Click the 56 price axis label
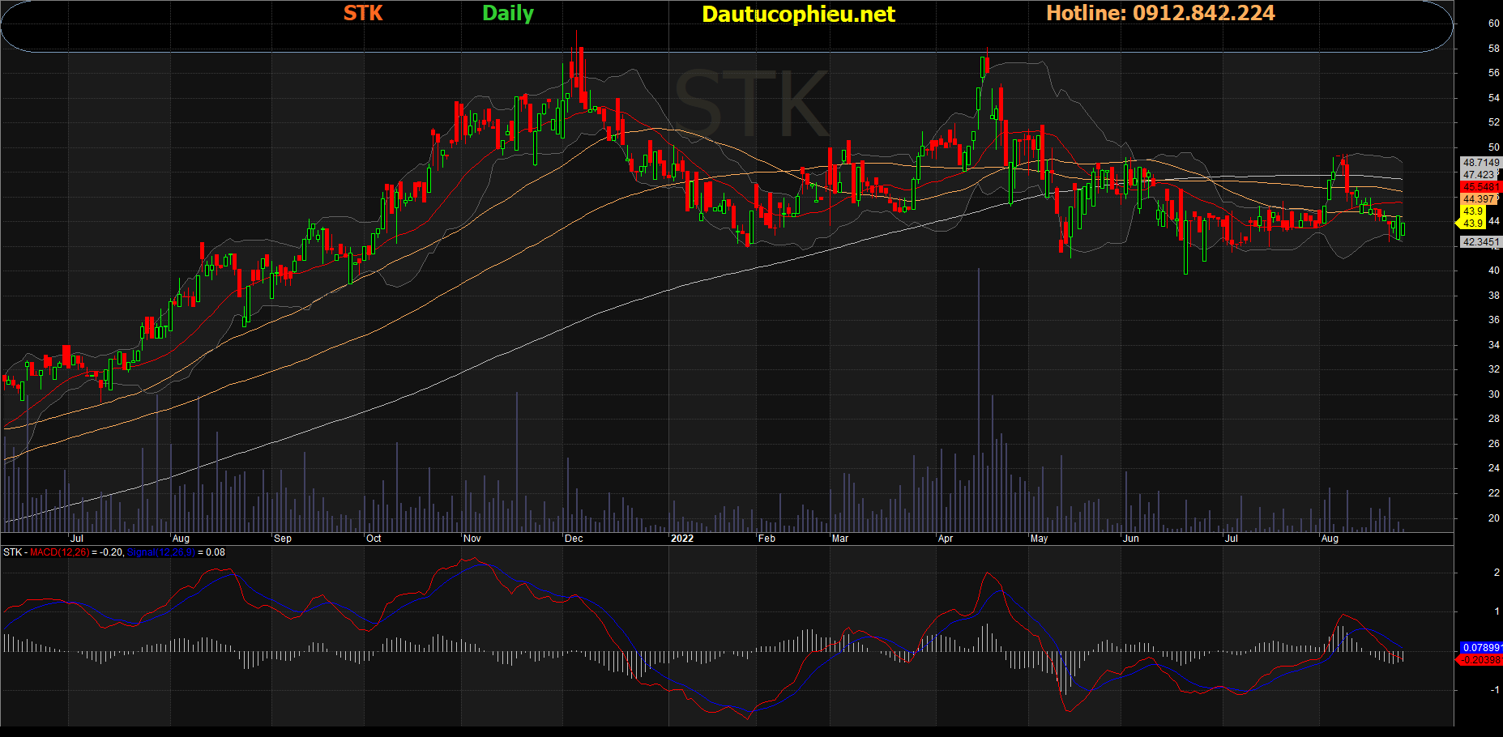This screenshot has height=737, width=1503. click(x=1493, y=73)
